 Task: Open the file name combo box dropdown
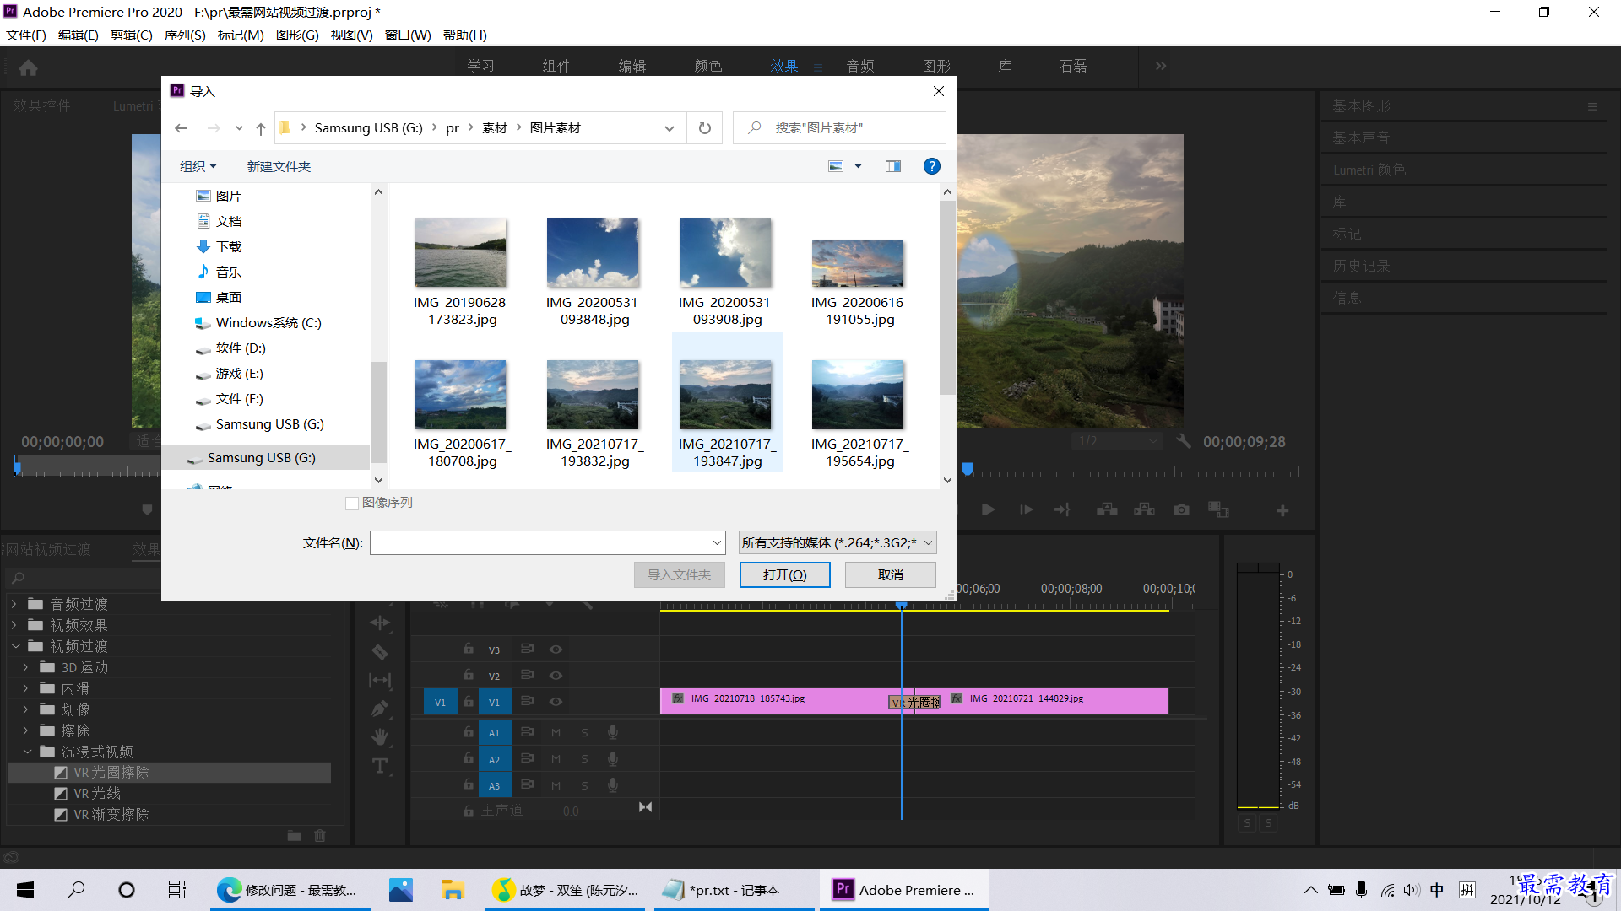tap(717, 543)
